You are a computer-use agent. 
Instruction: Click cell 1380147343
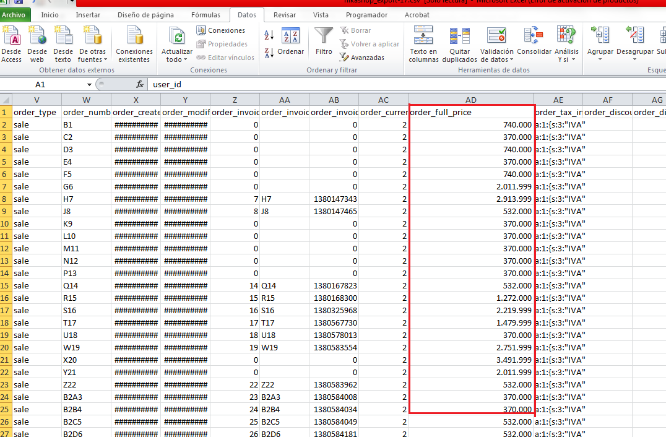click(334, 199)
